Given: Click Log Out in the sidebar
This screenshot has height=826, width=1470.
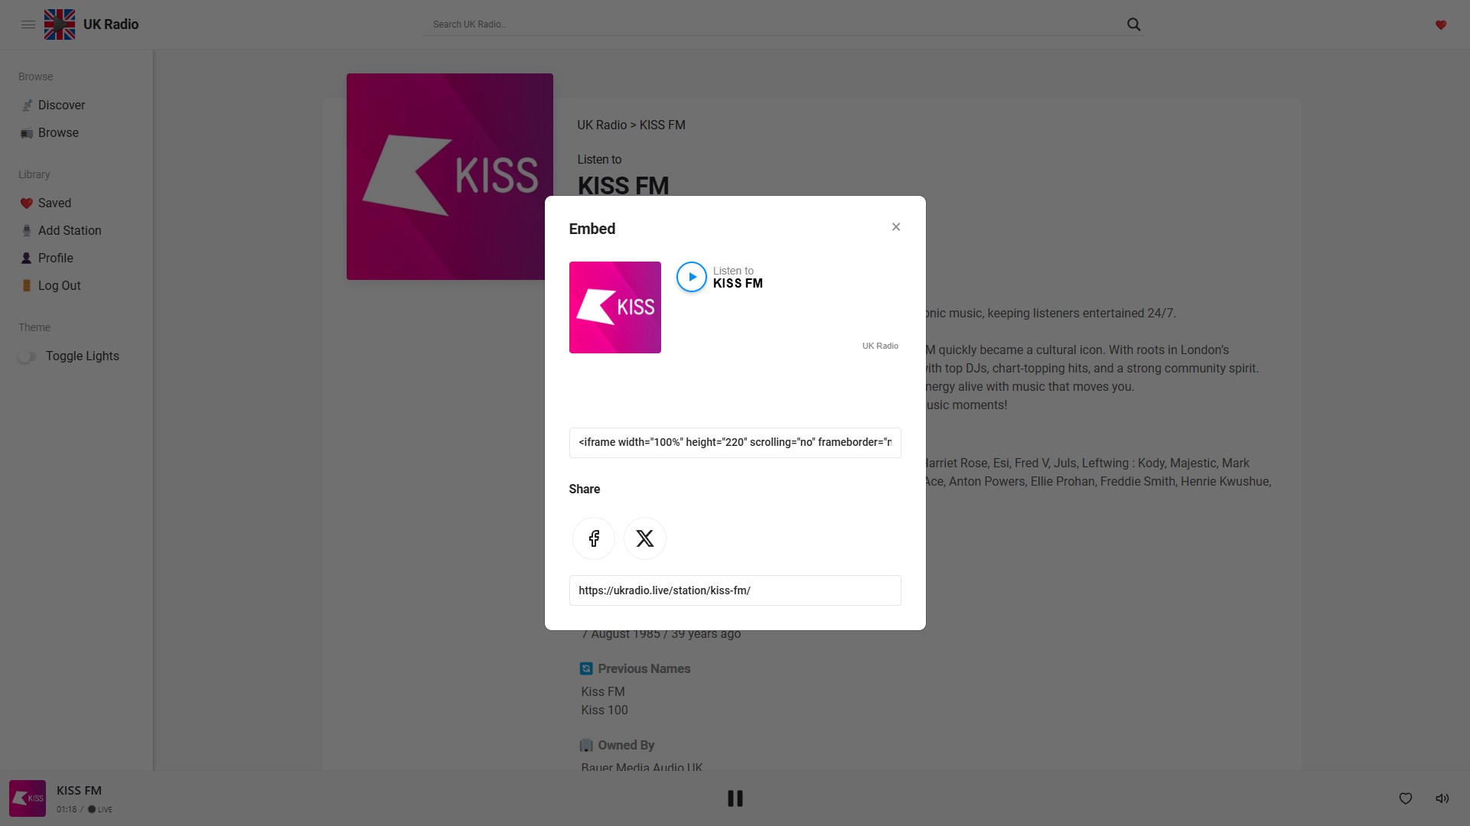Looking at the screenshot, I should [x=59, y=286].
